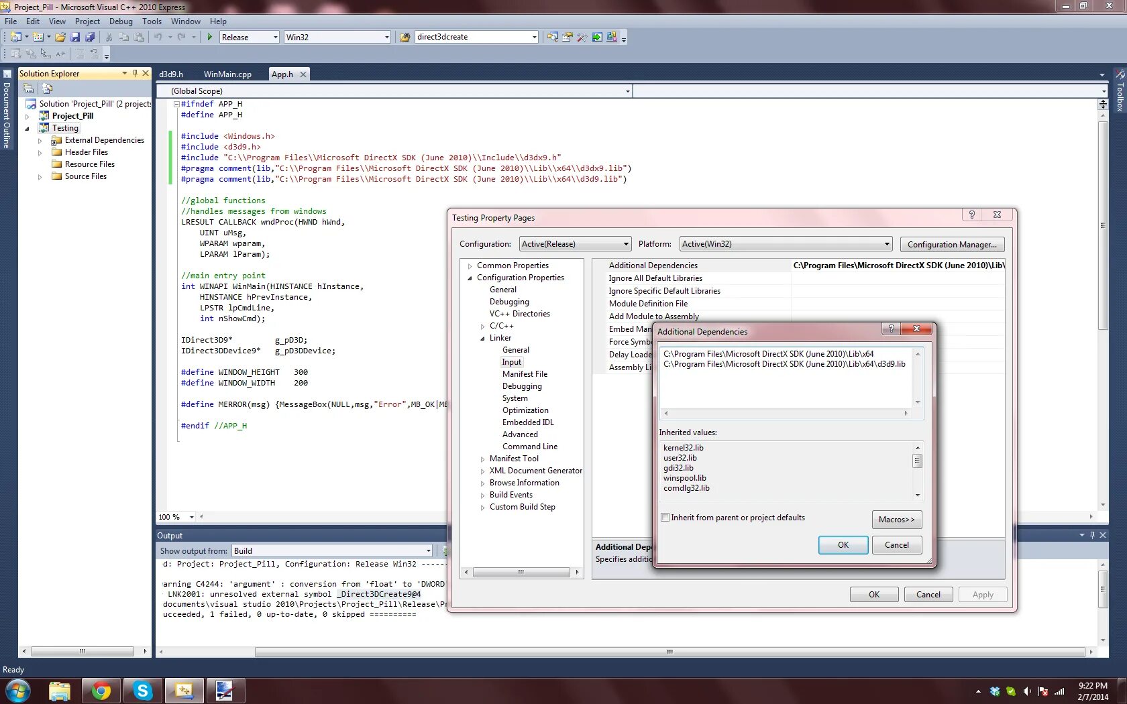1127x704 pixels.
Task: Open the Properties Window toolbar icon
Action: pyautogui.click(x=567, y=37)
